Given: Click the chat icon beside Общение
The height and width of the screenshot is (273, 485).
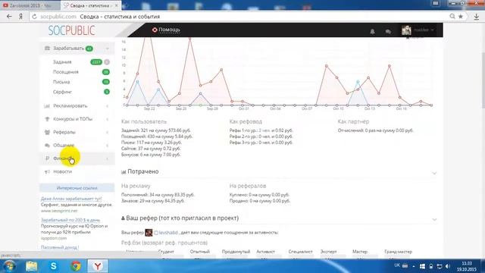Looking at the screenshot, I should tap(47, 145).
